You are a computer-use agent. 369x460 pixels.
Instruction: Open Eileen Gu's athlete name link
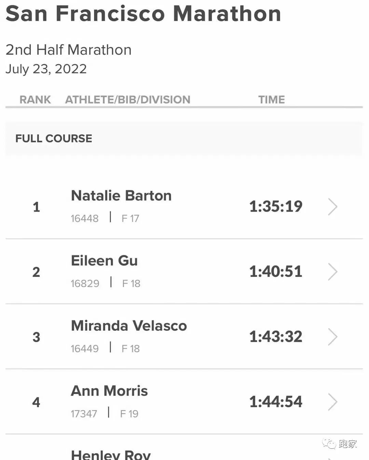coord(104,261)
